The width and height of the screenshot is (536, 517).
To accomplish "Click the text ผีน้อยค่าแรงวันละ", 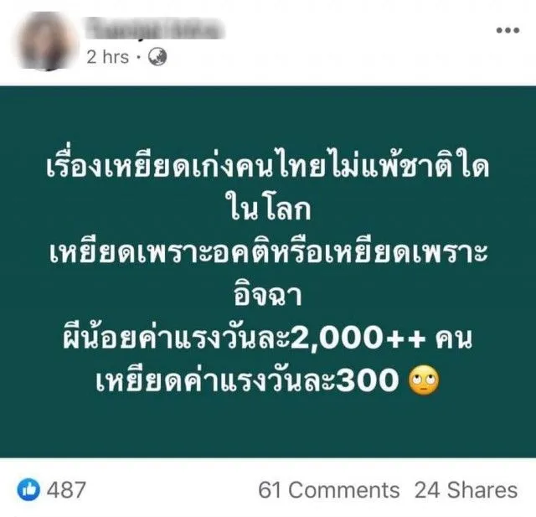I will click(x=177, y=337).
